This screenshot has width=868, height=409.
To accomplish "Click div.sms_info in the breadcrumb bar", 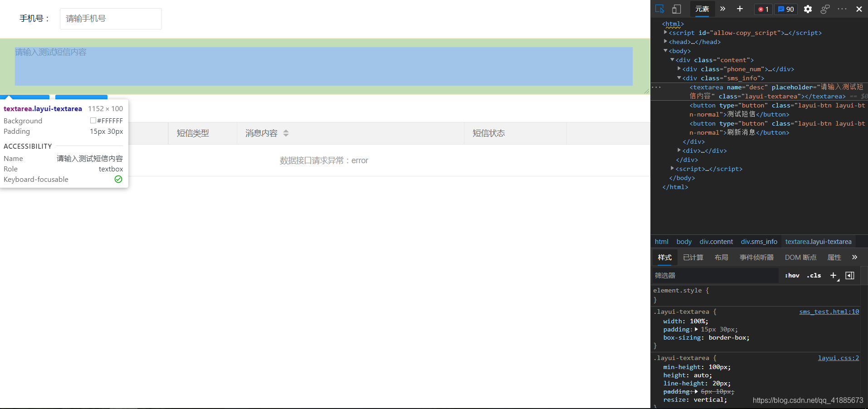I will (759, 242).
